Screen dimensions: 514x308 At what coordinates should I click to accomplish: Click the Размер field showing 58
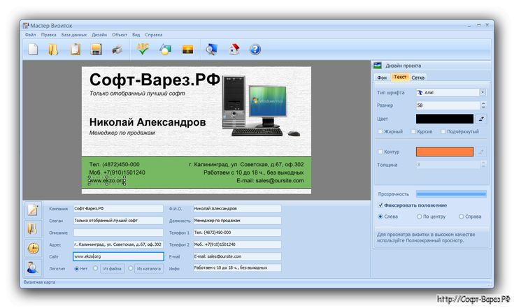(448, 105)
